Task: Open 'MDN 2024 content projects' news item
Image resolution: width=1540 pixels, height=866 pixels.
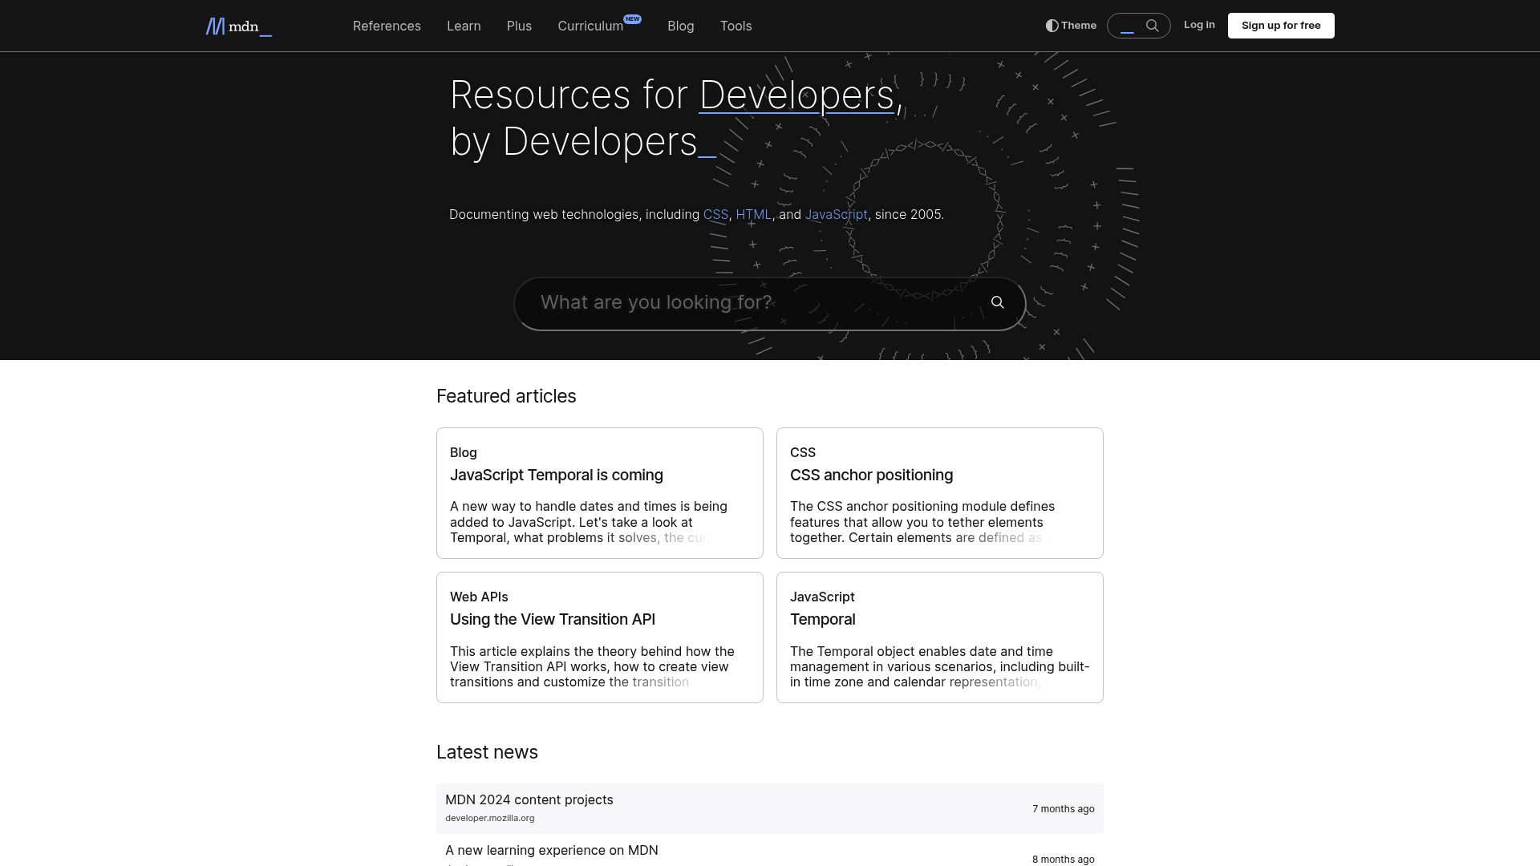Action: (529, 800)
